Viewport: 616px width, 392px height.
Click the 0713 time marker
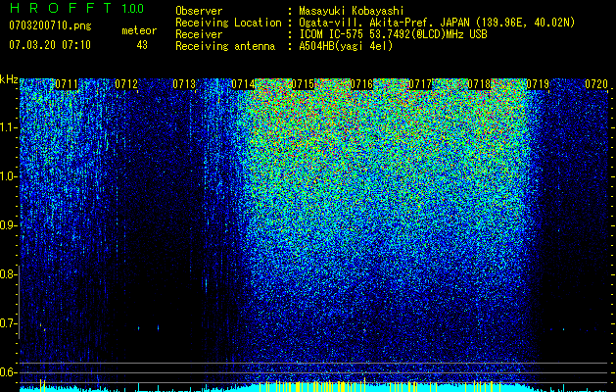(x=184, y=84)
